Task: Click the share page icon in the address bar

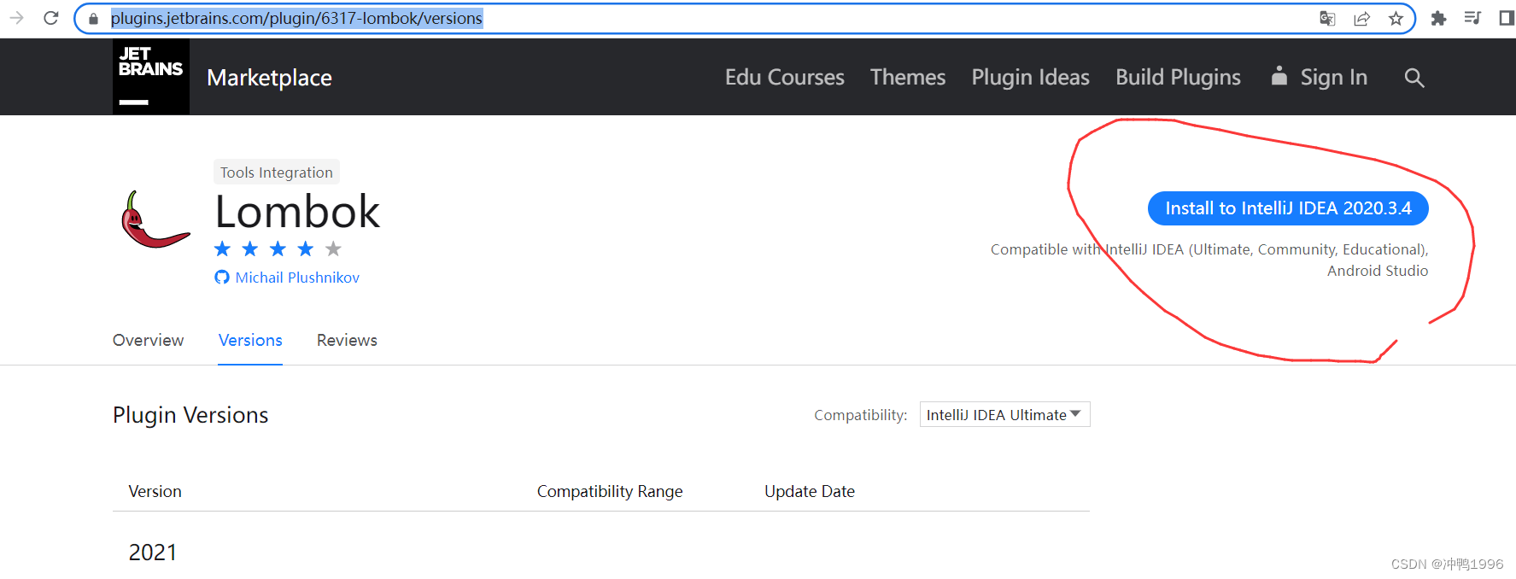Action: (x=1362, y=19)
